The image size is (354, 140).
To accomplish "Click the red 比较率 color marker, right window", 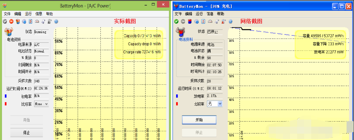I will pyautogui.click(x=177, y=104).
